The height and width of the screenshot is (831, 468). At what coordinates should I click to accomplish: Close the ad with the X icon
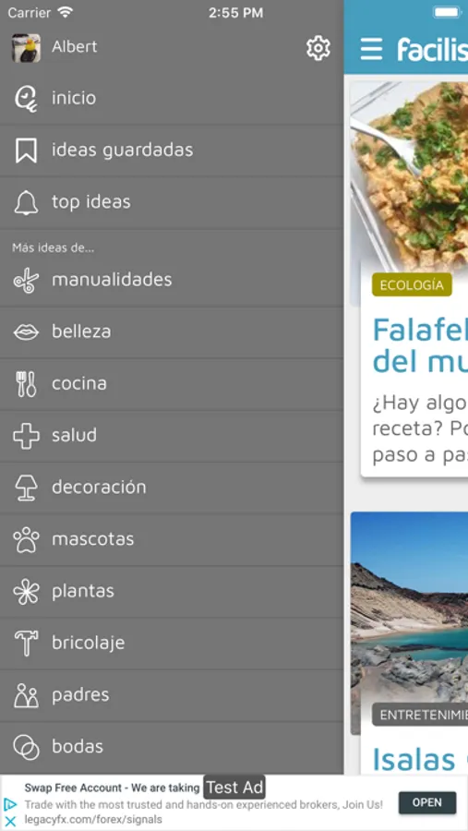pos(10,821)
